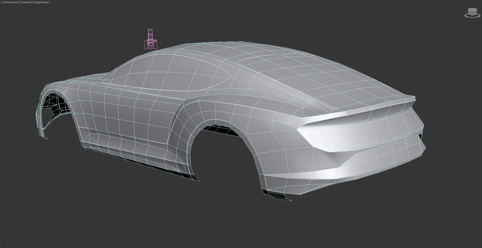Click the world axis tripod gizmo
Viewport: 482px width, 248px height.
pyautogui.click(x=6, y=242)
